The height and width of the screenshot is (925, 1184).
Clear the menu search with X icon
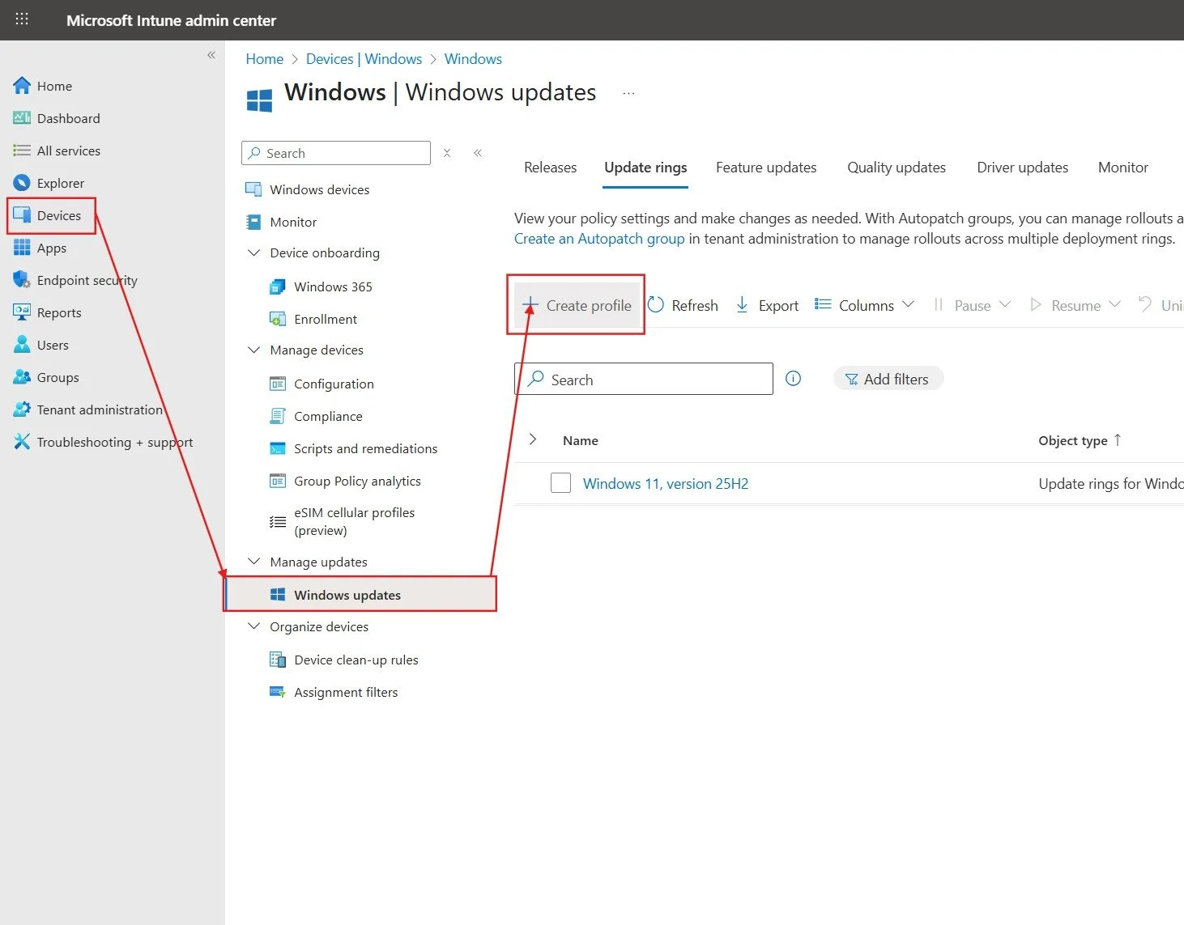(x=447, y=152)
